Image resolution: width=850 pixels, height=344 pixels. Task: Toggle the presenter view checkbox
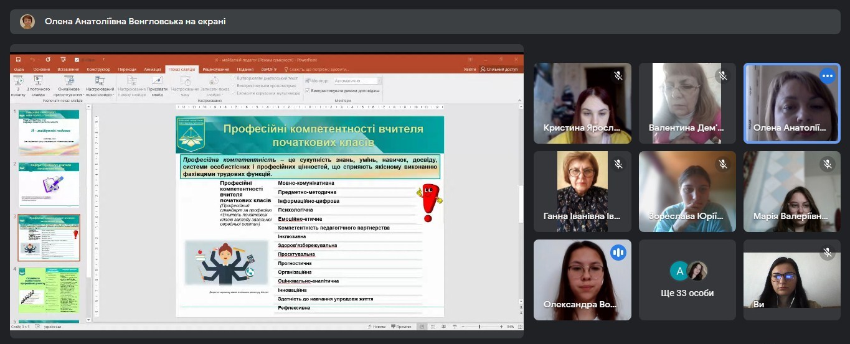click(x=307, y=91)
